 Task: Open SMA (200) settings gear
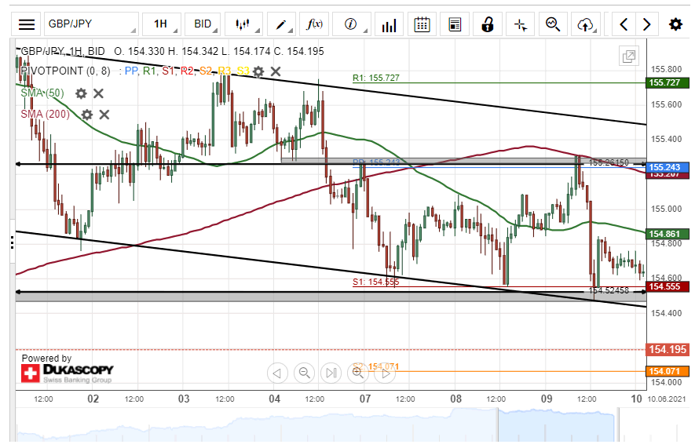[x=87, y=115]
